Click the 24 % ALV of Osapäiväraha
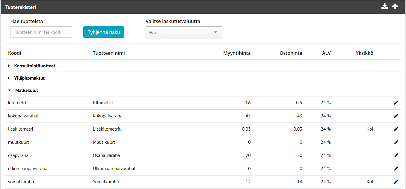The width and height of the screenshot is (406, 189). [326, 155]
